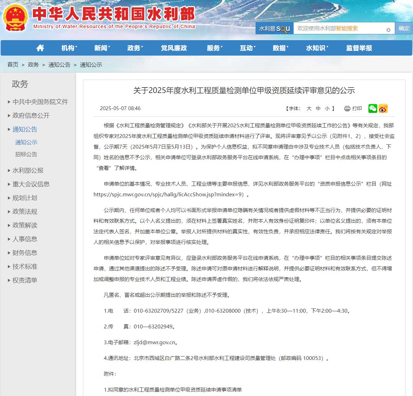Open the 新闻 navigation menu

pyautogui.click(x=102, y=48)
